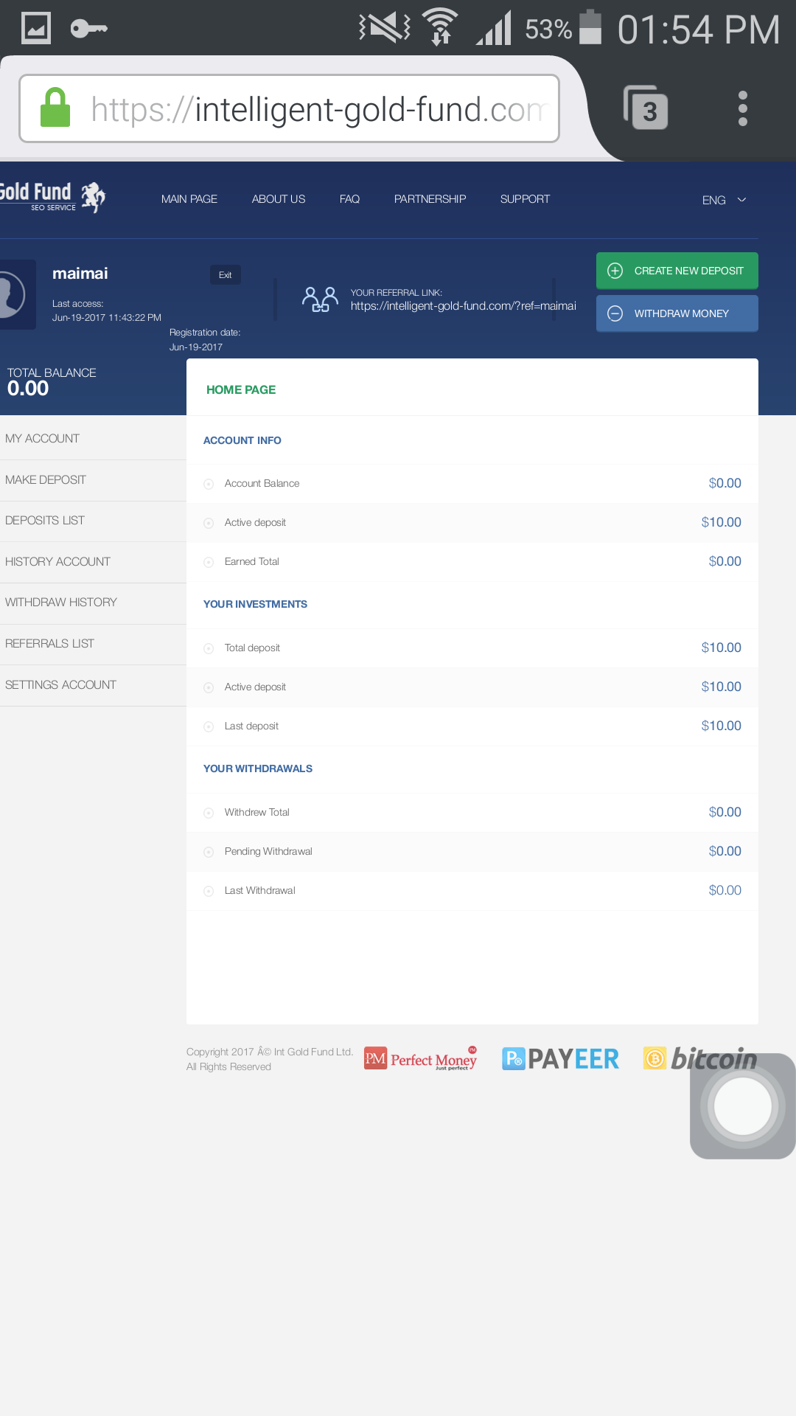The width and height of the screenshot is (796, 1416).
Task: Click the username maimai
Action: 80,274
